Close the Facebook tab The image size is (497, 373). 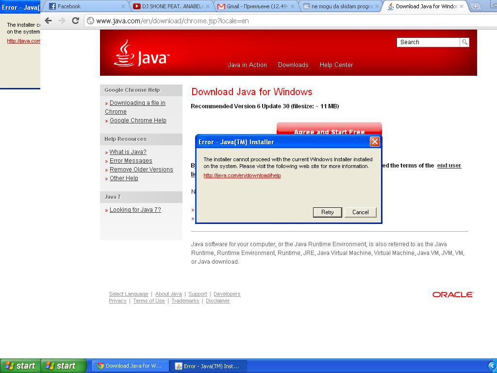(123, 6)
